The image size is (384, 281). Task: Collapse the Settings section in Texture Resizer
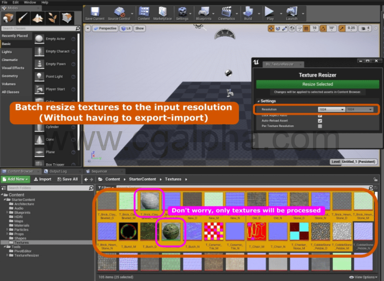point(259,101)
